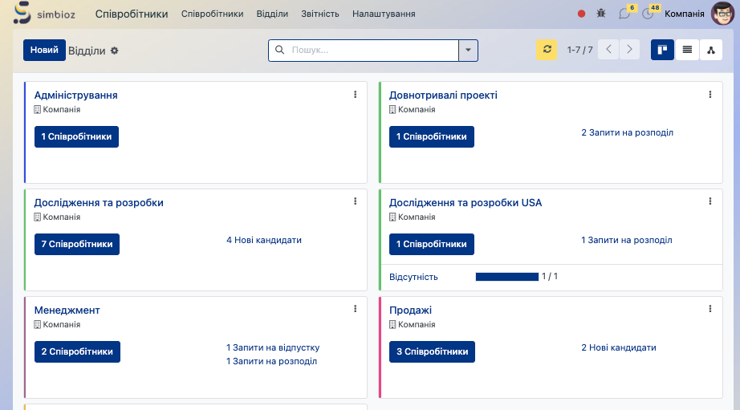Open the bug debug tools icon
Viewport: 740px width, 410px height.
point(602,14)
